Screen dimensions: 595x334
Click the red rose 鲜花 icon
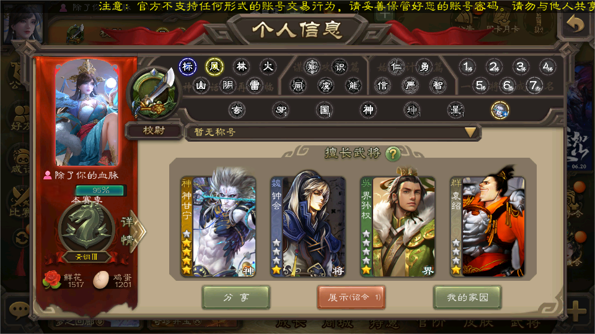click(52, 280)
